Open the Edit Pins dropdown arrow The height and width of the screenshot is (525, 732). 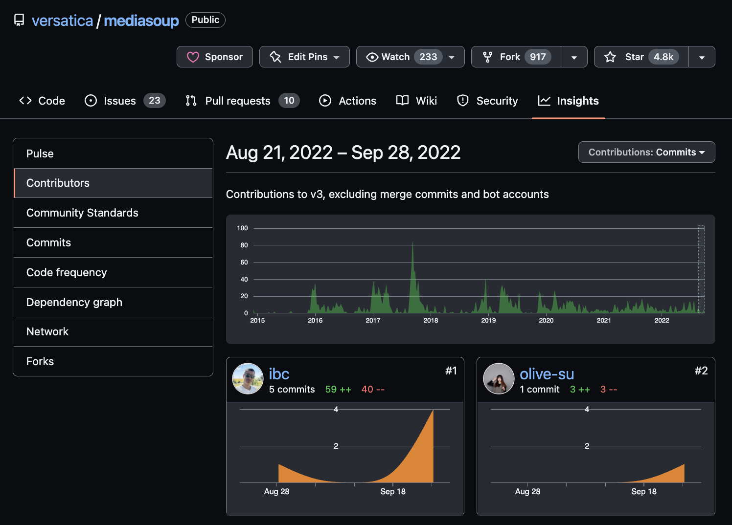click(337, 58)
